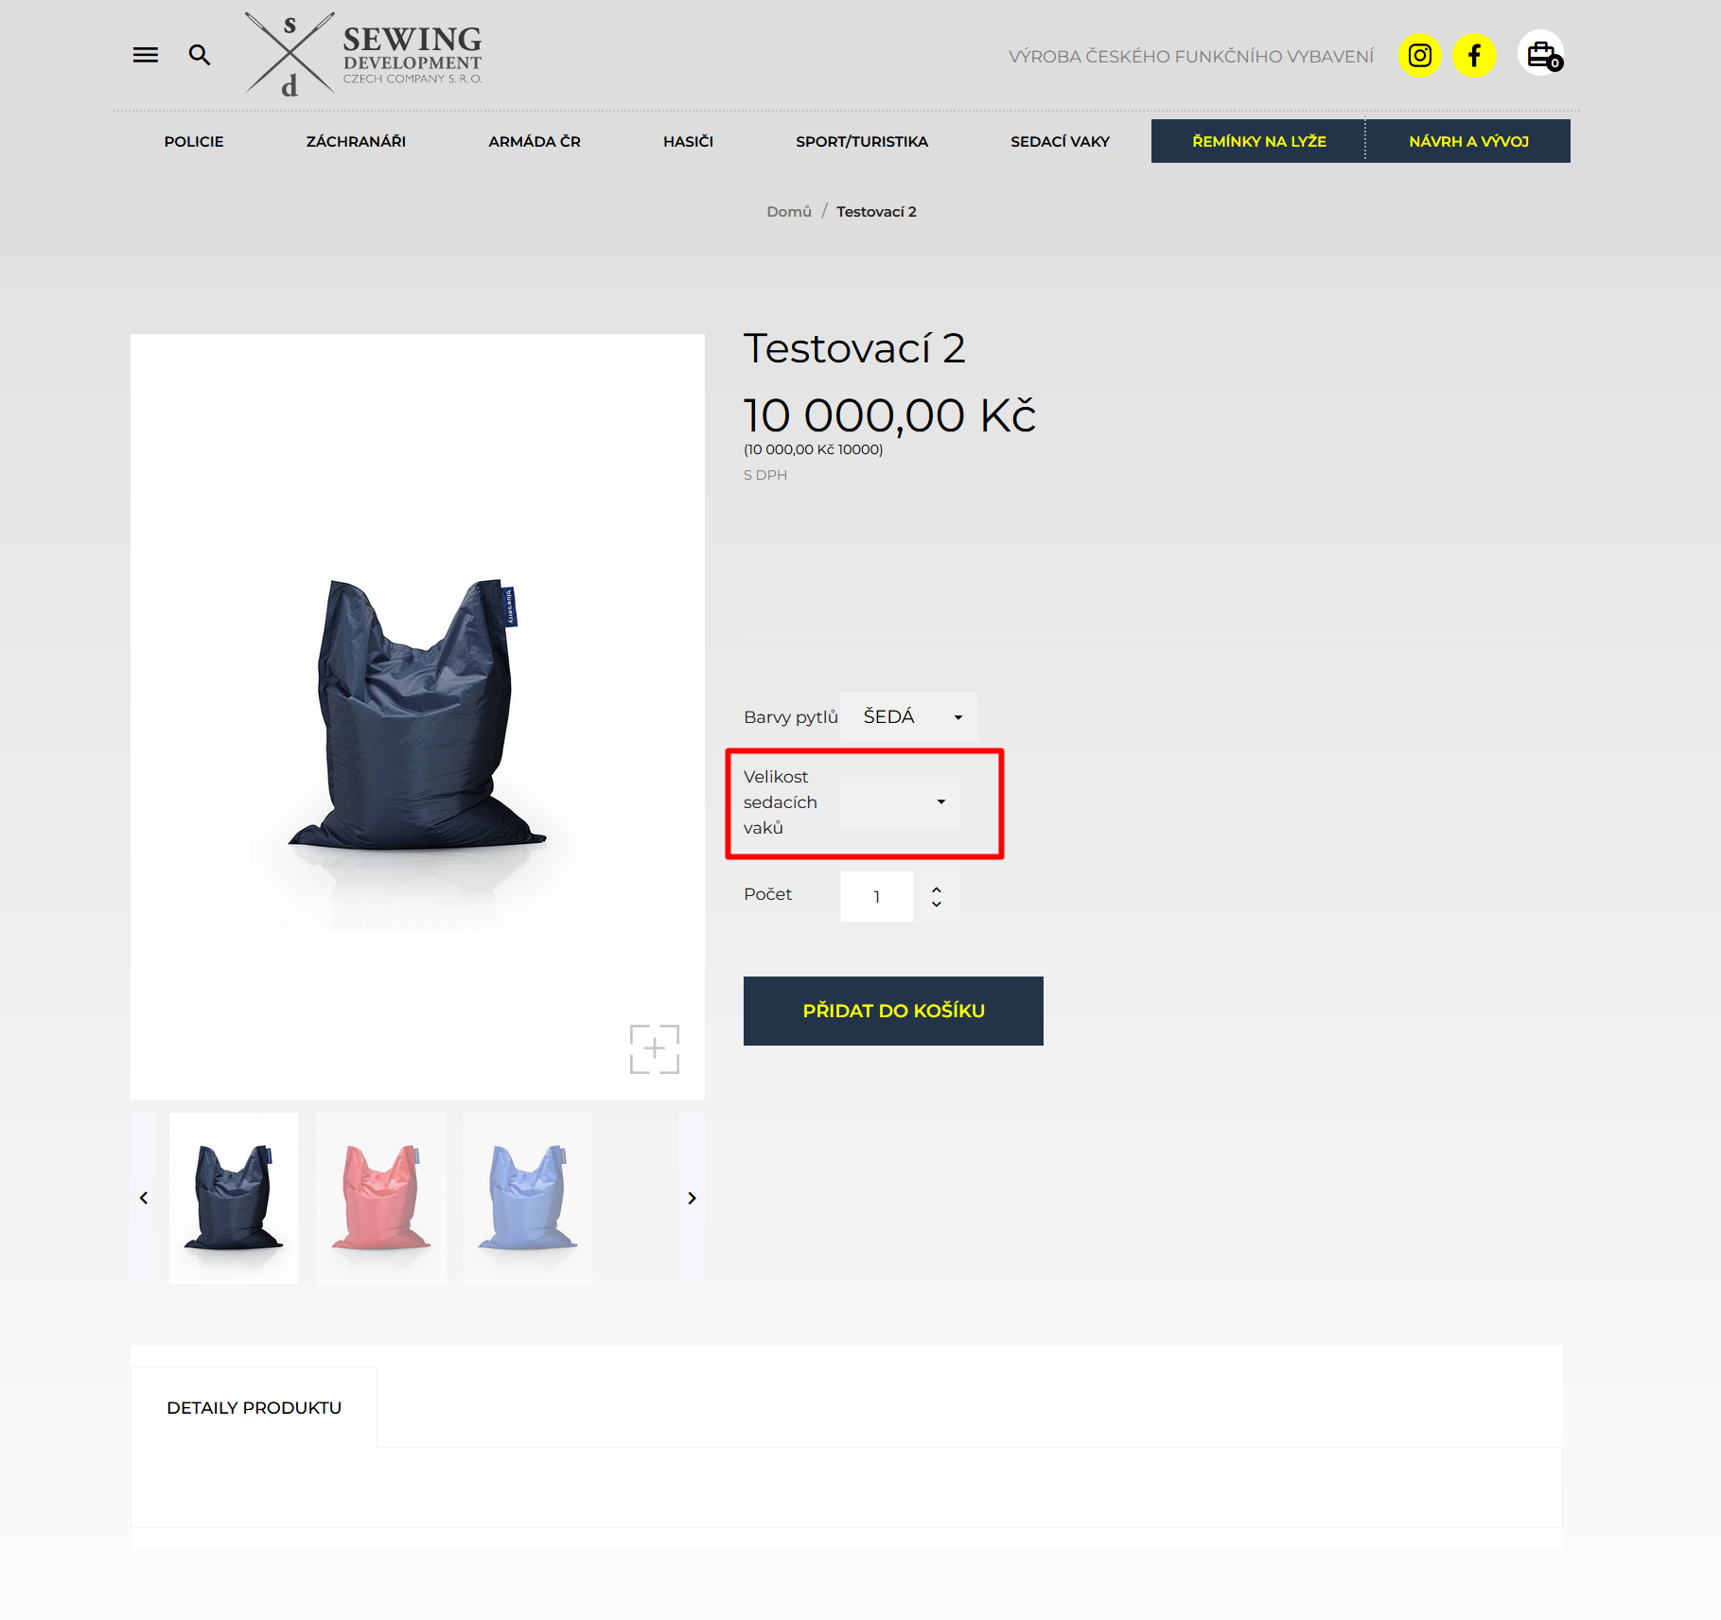Open the Instagram profile icon
This screenshot has width=1721, height=1620.
click(1419, 56)
